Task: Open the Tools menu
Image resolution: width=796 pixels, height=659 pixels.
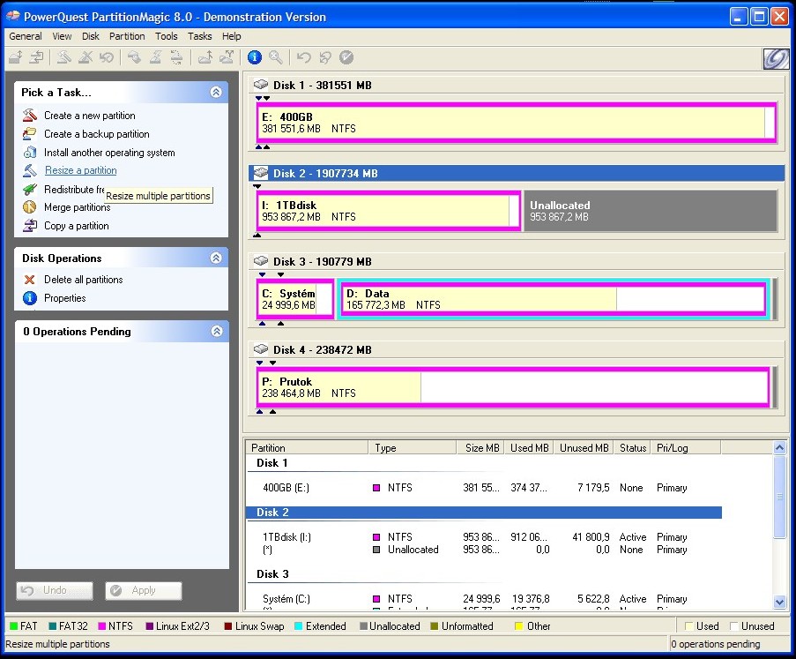Action: click(166, 36)
